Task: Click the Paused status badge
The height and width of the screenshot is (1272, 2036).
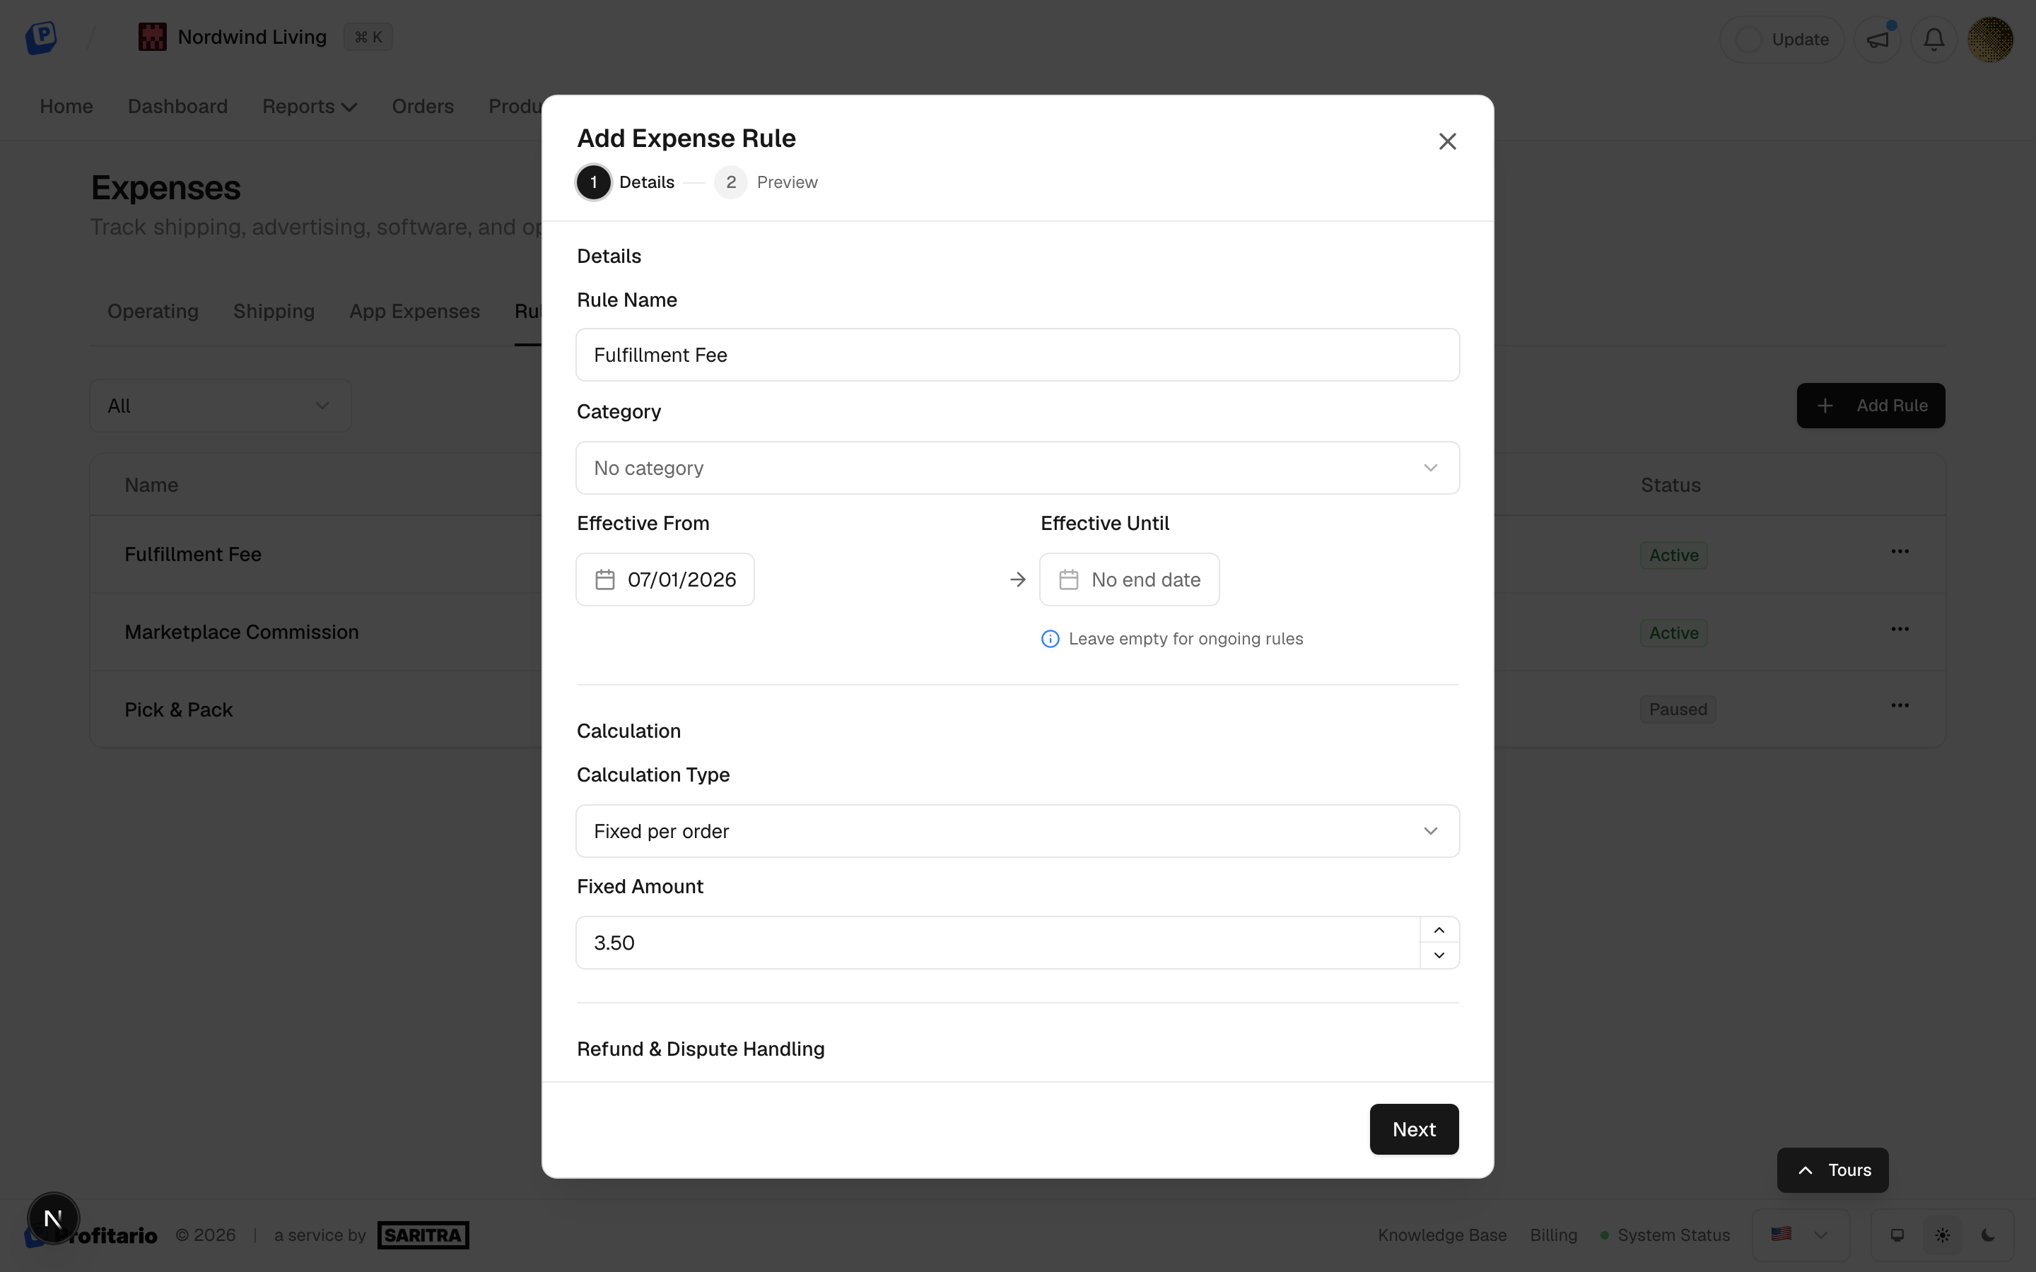Action: click(x=1678, y=709)
